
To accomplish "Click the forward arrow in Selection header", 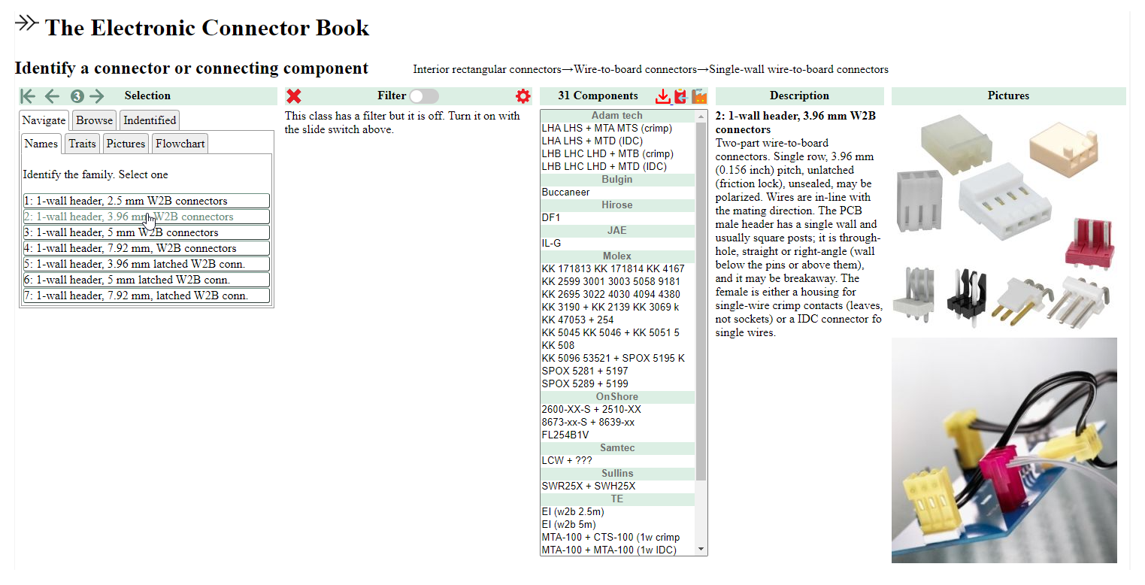I will tap(97, 96).
